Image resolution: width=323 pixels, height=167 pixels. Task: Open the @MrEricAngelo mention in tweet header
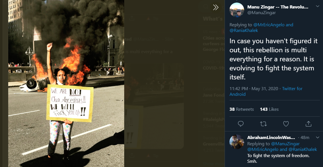(269, 25)
